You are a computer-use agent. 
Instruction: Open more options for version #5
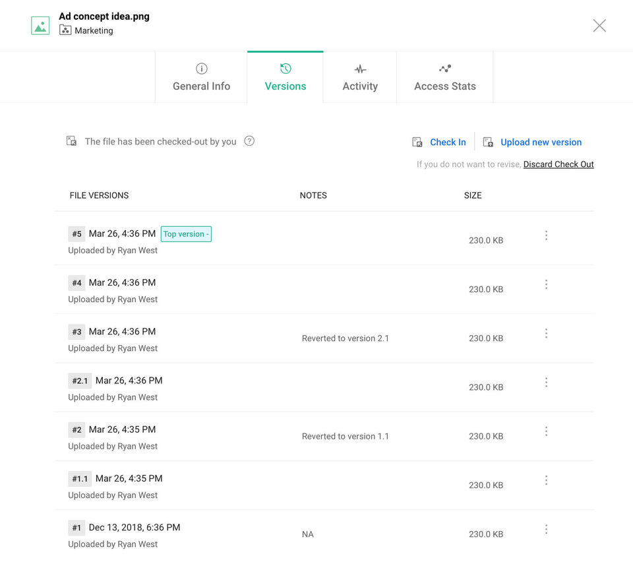[546, 236]
